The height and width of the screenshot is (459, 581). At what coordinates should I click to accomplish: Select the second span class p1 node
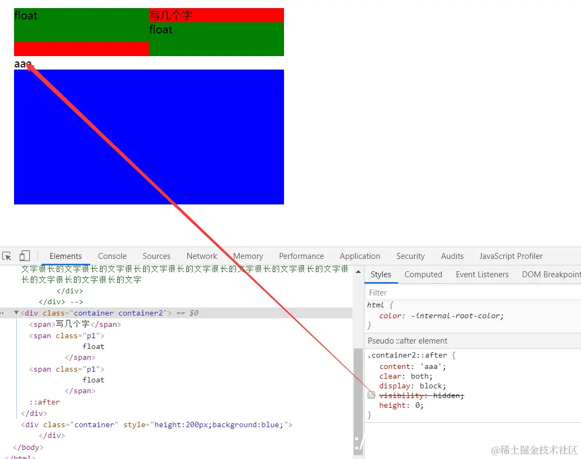(67, 369)
